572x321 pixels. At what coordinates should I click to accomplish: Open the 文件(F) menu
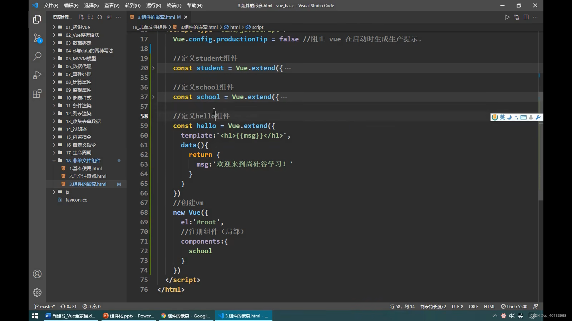pos(51,5)
